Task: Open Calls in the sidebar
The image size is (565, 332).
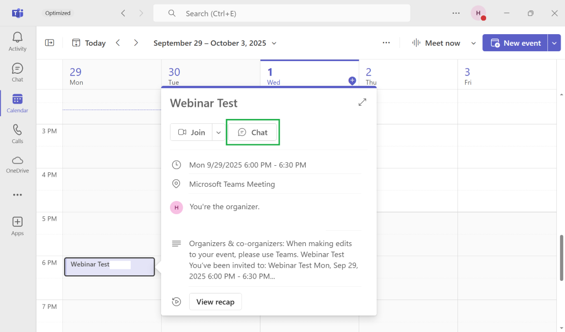Action: tap(17, 134)
